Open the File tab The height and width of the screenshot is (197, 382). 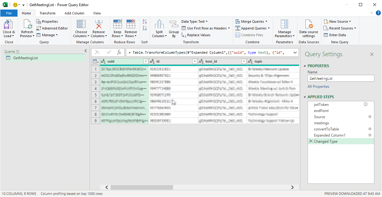coord(9,13)
